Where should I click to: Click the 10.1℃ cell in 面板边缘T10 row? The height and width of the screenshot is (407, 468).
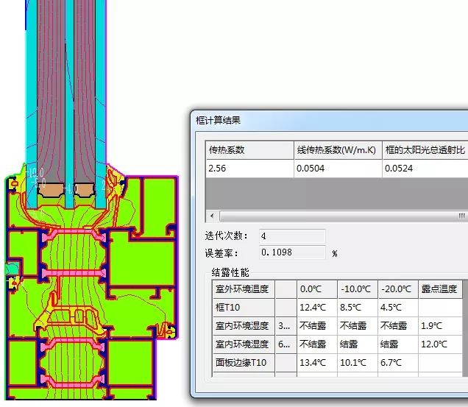358,363
